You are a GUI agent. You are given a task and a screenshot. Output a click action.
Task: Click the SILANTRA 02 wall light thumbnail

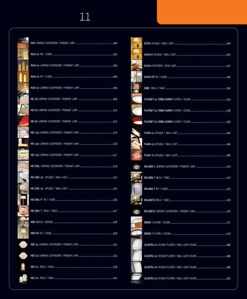pos(136,256)
